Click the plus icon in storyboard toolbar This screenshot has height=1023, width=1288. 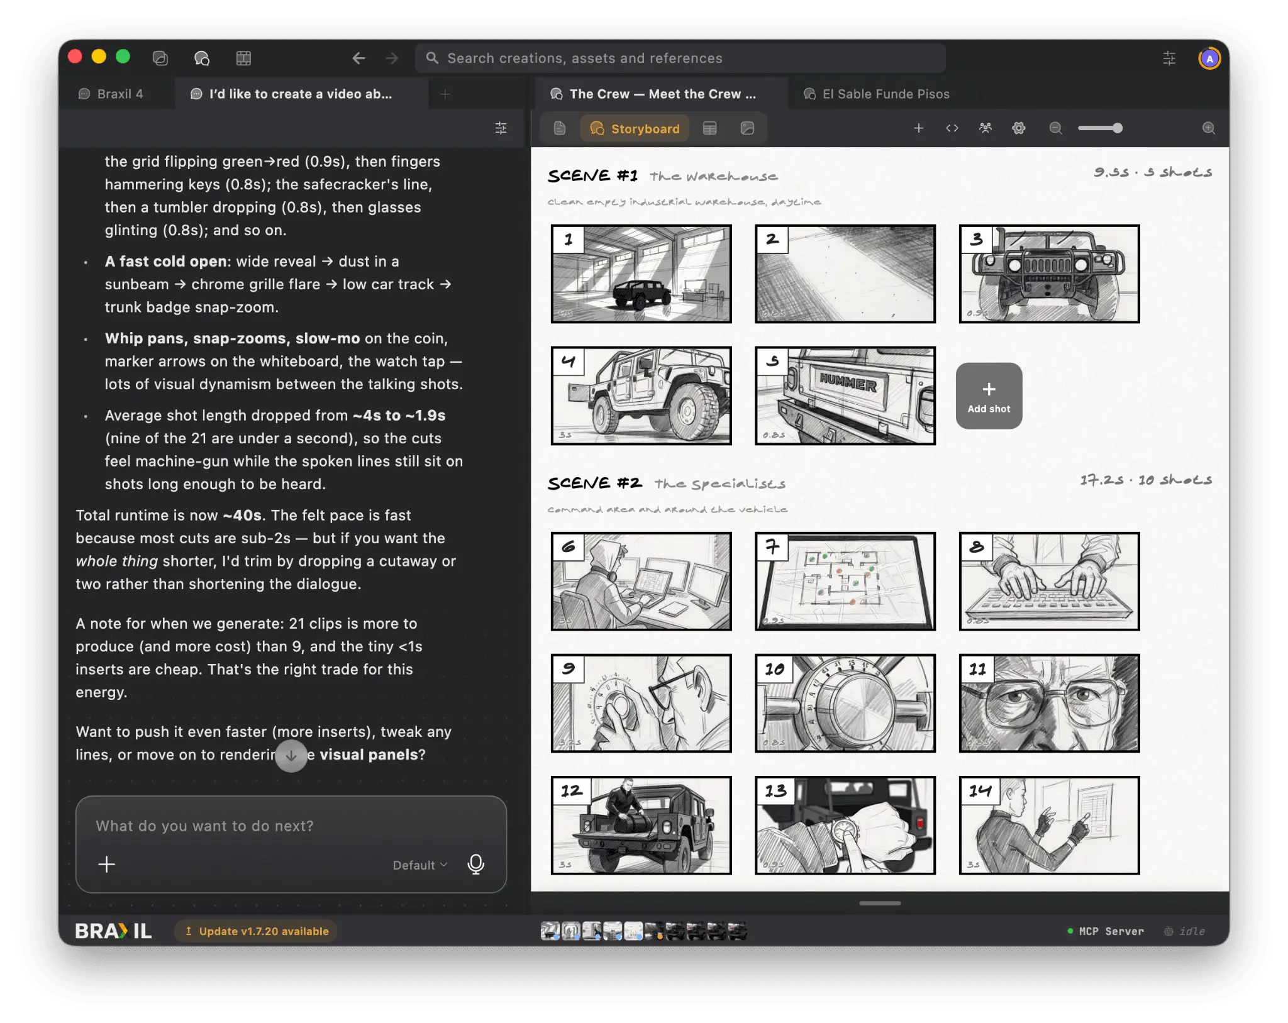pyautogui.click(x=919, y=128)
